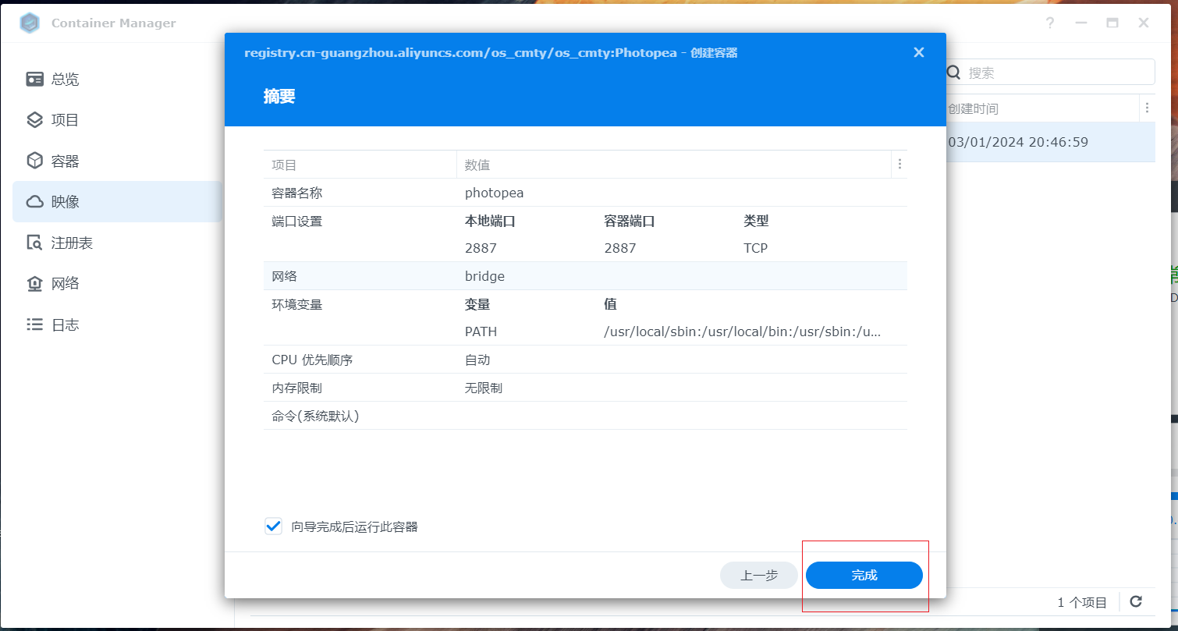
Task: Open the 网络 network section
Action: point(117,283)
